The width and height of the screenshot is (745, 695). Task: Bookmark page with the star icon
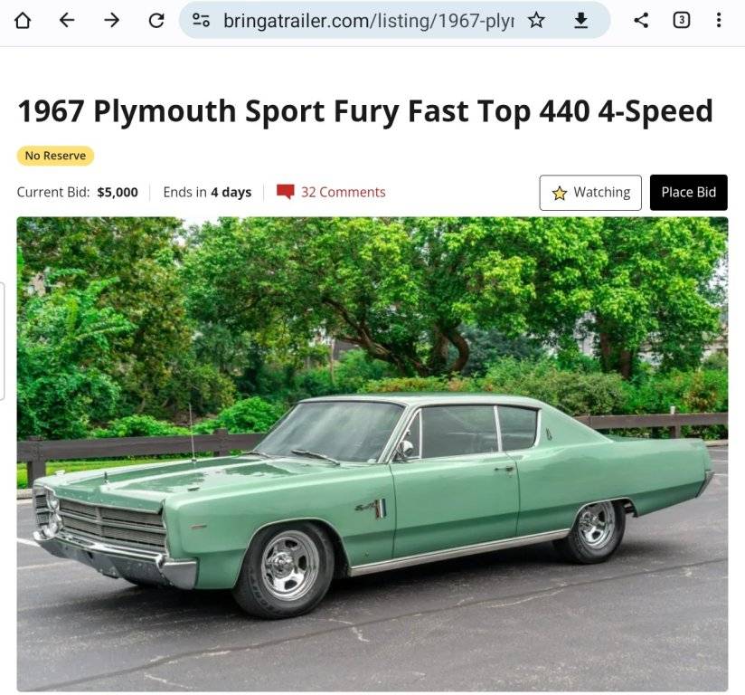[536, 20]
